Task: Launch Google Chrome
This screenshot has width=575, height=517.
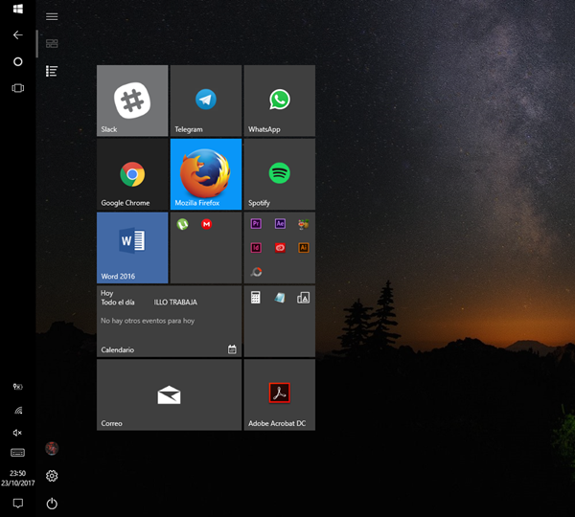Action: (x=132, y=174)
